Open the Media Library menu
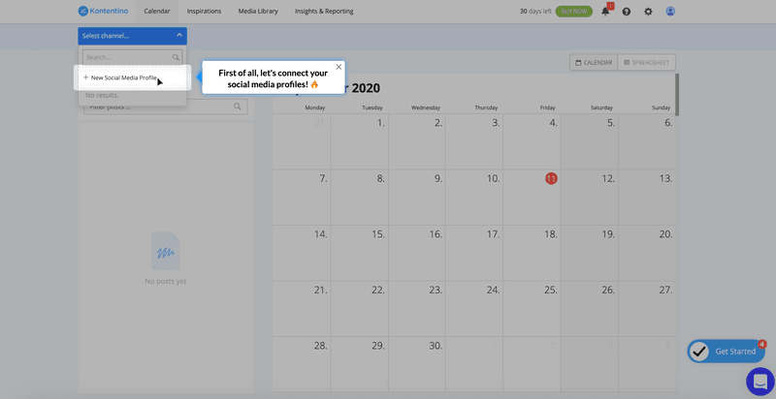 [x=256, y=12]
